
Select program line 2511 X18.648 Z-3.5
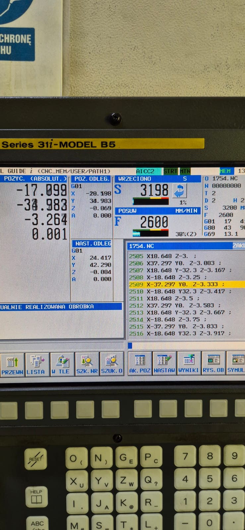click(x=164, y=298)
